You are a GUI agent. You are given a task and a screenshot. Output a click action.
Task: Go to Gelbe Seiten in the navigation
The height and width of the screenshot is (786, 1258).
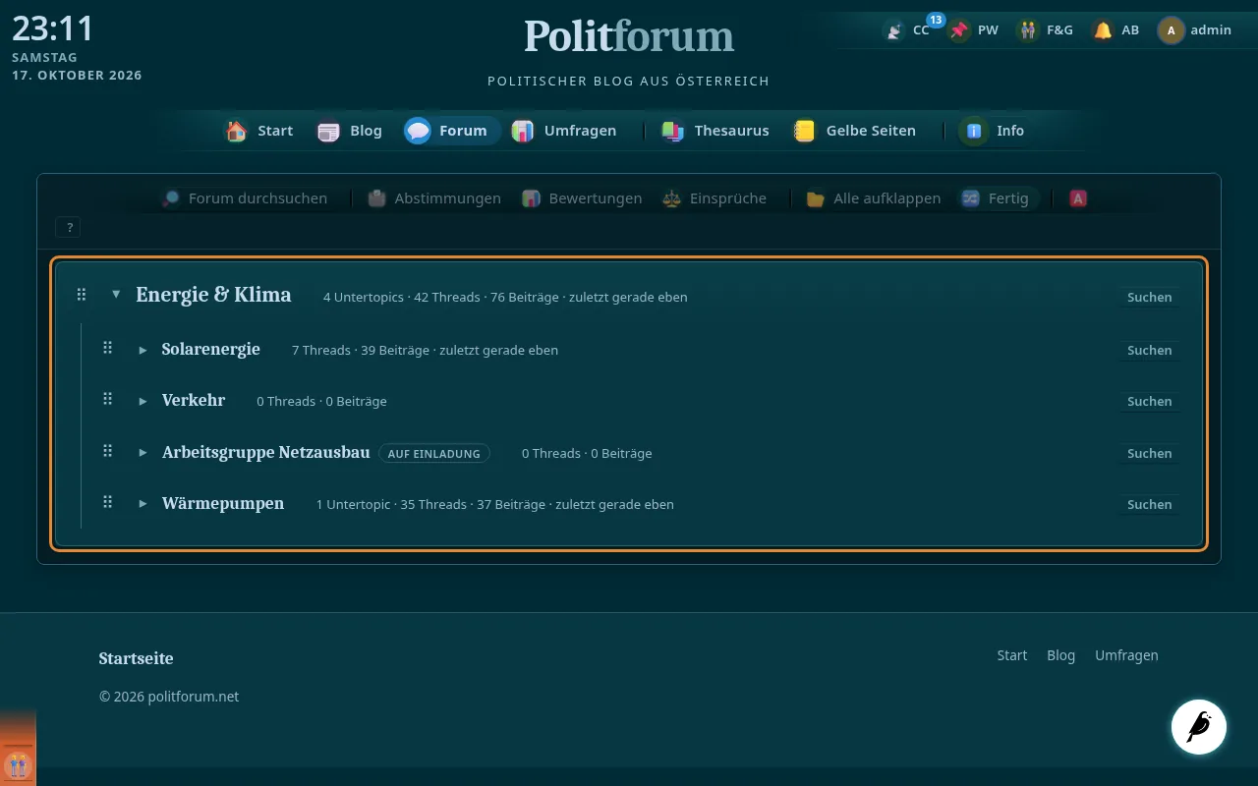[x=855, y=131]
